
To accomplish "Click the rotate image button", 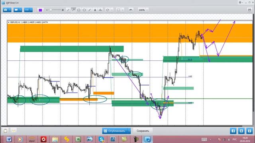I will tap(108, 10).
